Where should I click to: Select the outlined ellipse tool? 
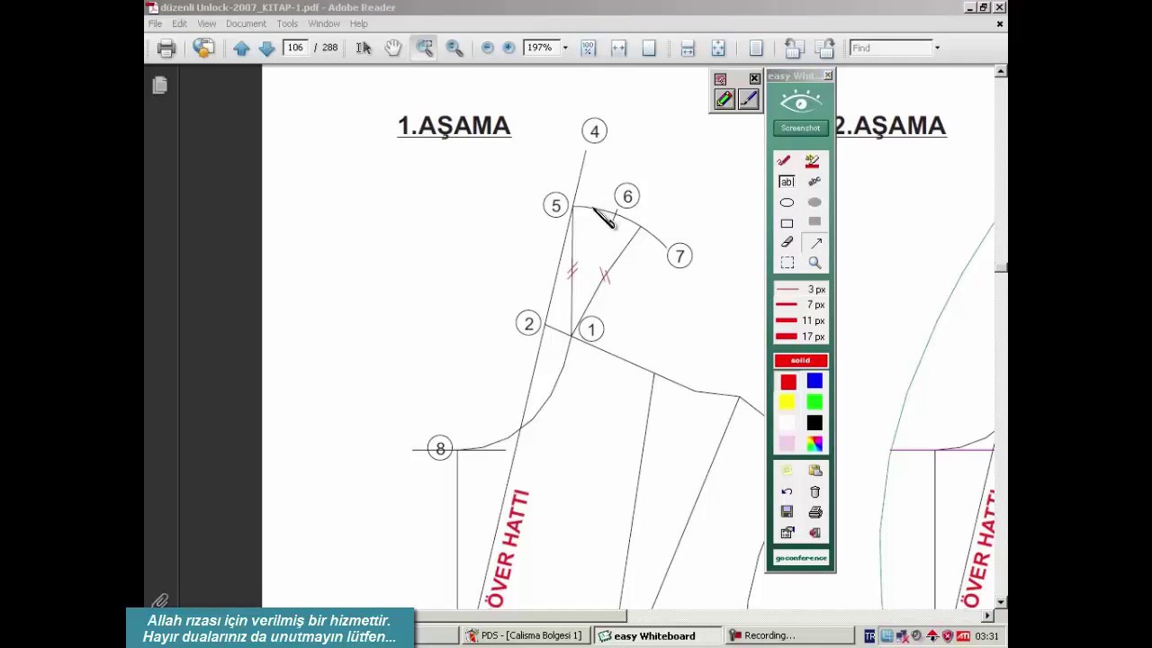(787, 202)
